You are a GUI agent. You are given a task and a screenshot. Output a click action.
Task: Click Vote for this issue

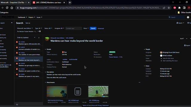coord(168,58)
